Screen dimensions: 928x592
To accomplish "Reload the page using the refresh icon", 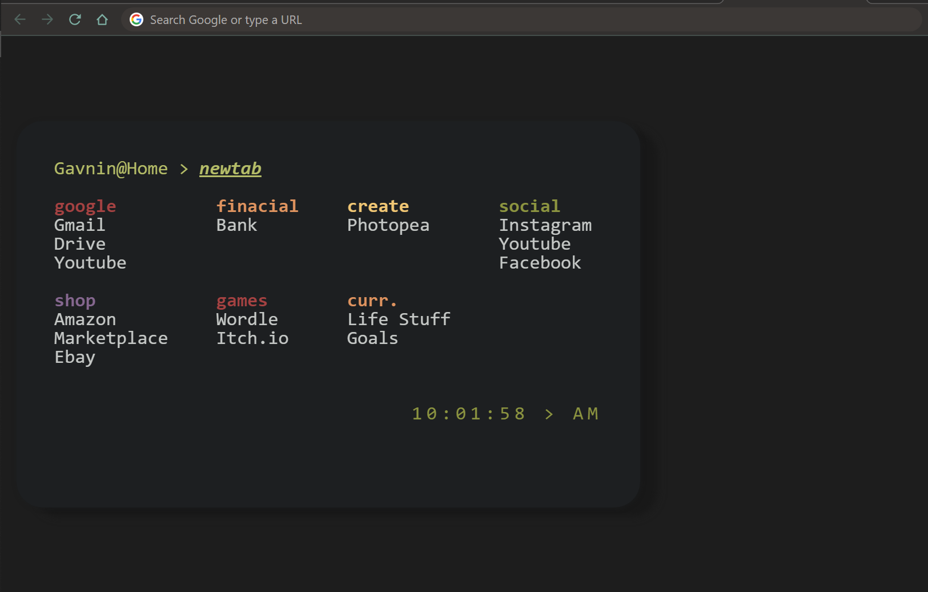I will pyautogui.click(x=75, y=19).
